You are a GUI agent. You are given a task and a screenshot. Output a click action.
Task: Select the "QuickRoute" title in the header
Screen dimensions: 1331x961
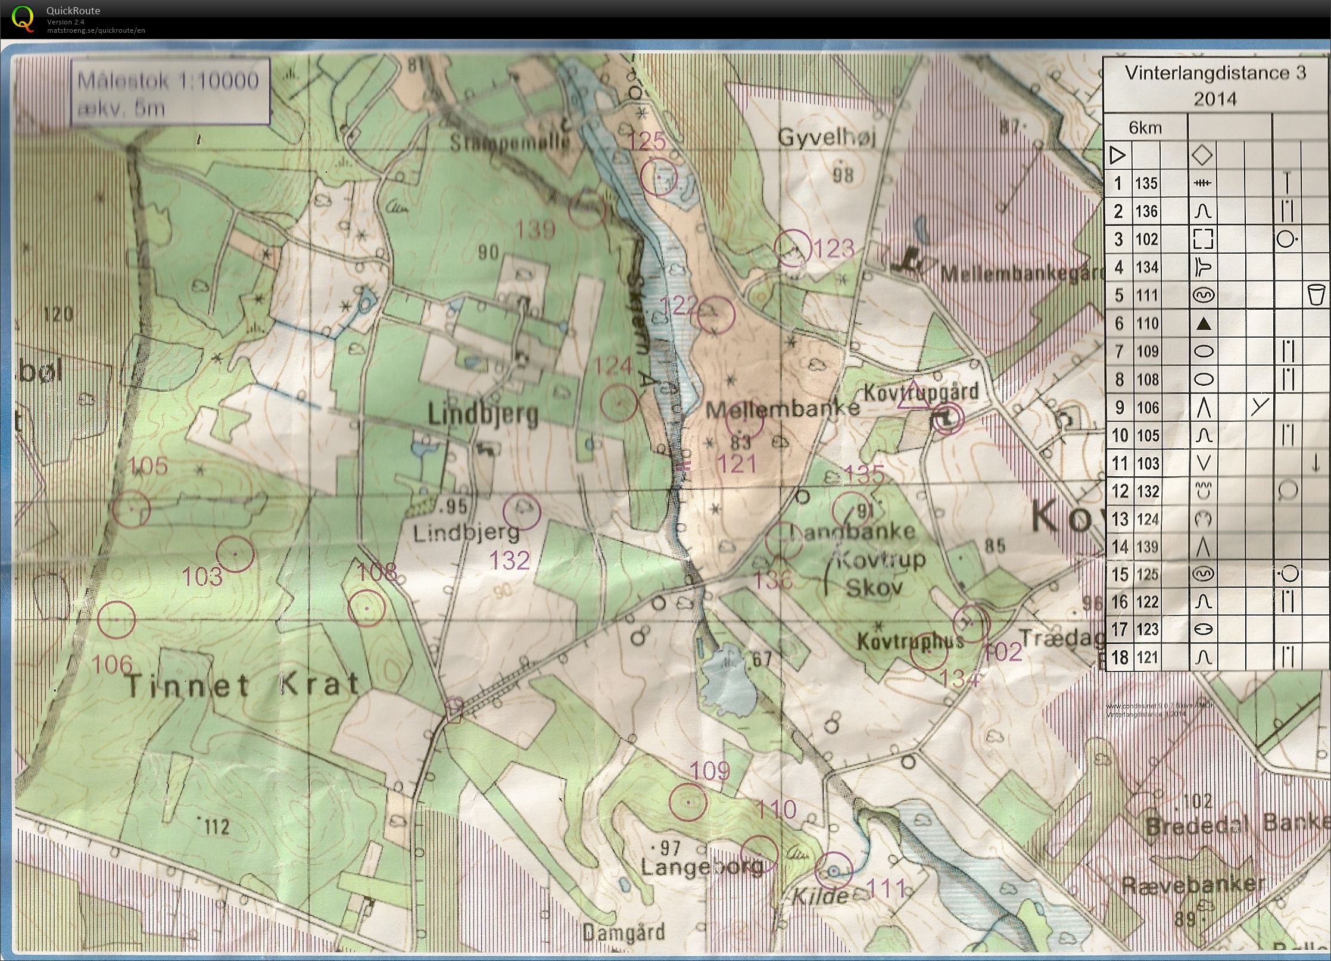[73, 11]
